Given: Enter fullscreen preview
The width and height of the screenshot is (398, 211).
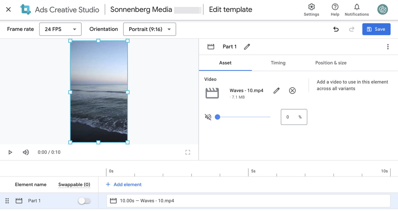Looking at the screenshot, I should (x=188, y=152).
